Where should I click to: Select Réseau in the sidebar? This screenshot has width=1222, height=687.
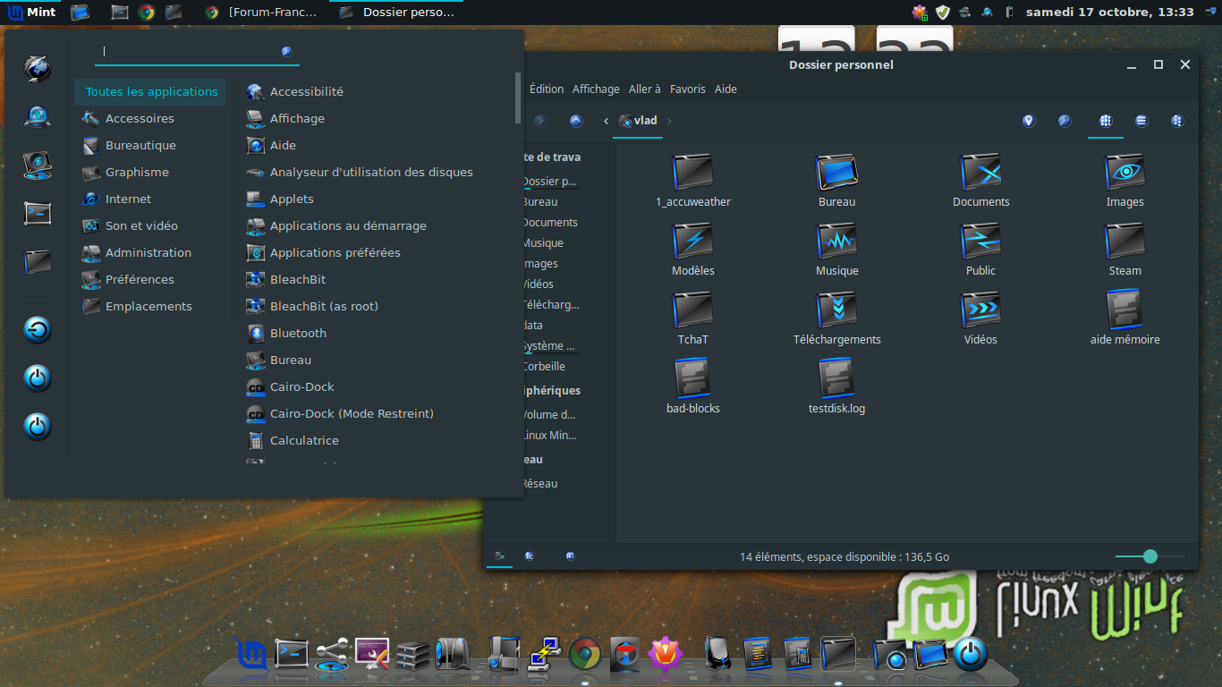tap(539, 483)
